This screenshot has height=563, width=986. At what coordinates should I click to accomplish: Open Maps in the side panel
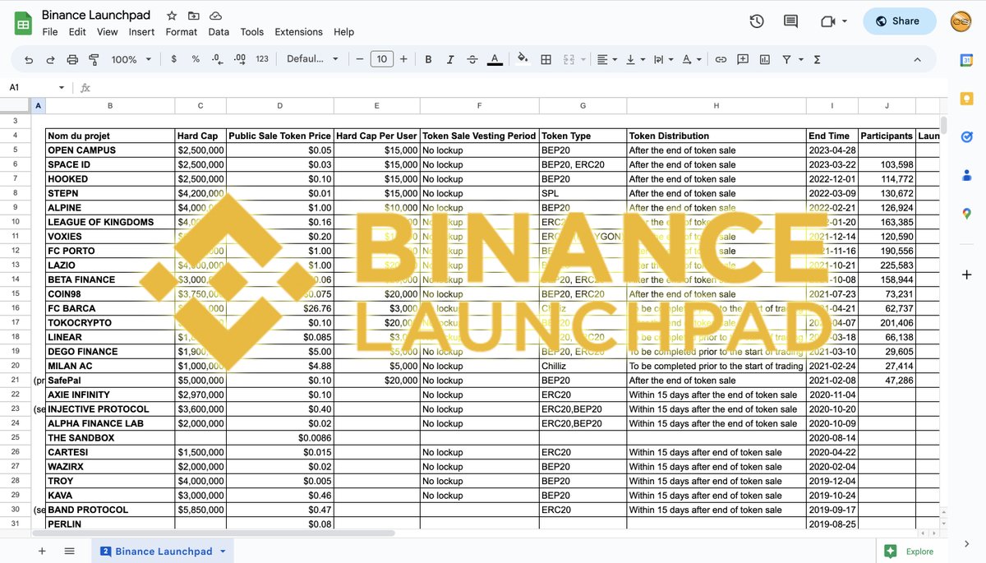(966, 214)
